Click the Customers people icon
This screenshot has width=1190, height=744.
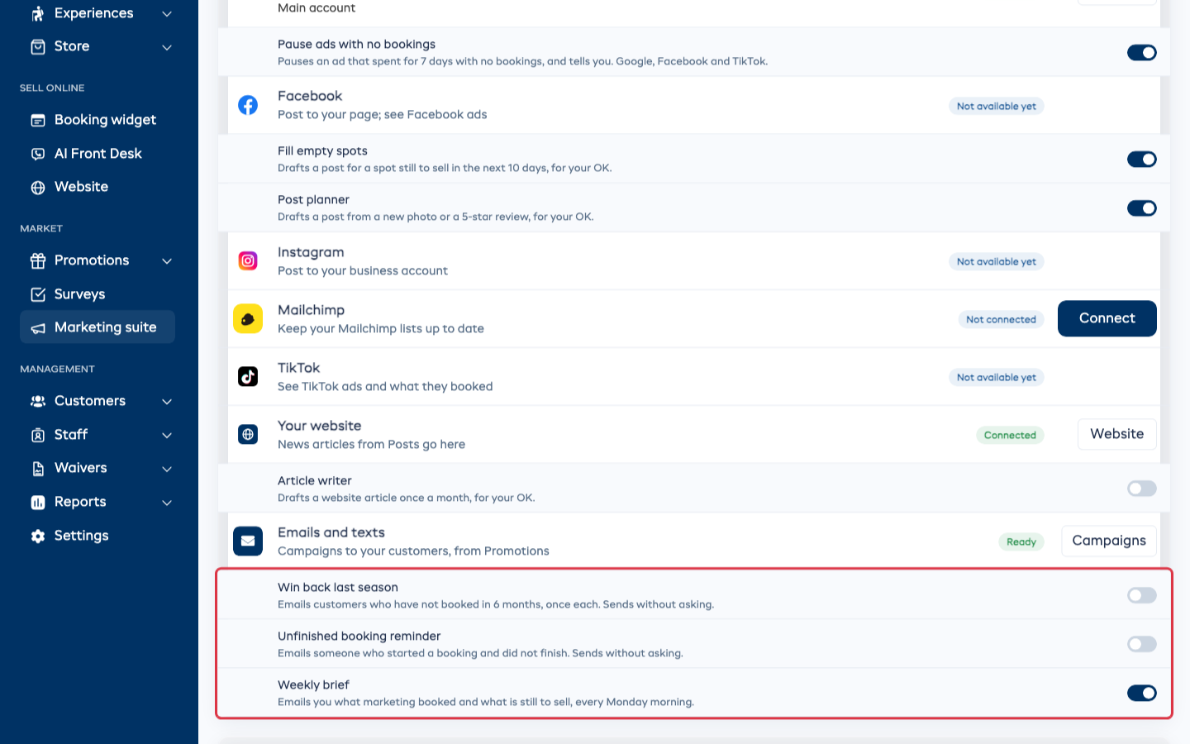pos(38,401)
